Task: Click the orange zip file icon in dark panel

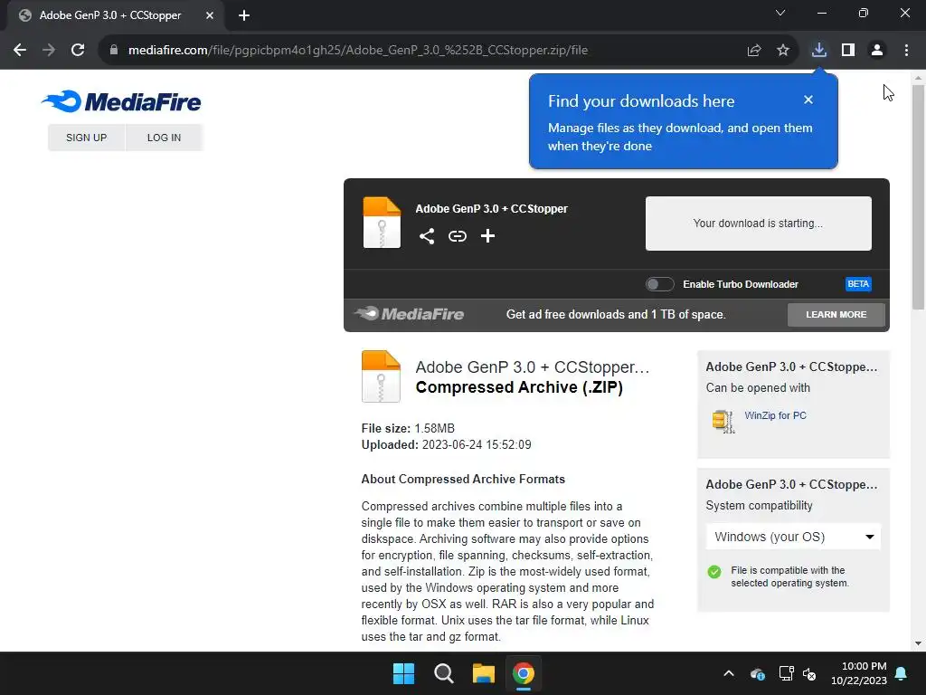Action: [x=382, y=223]
